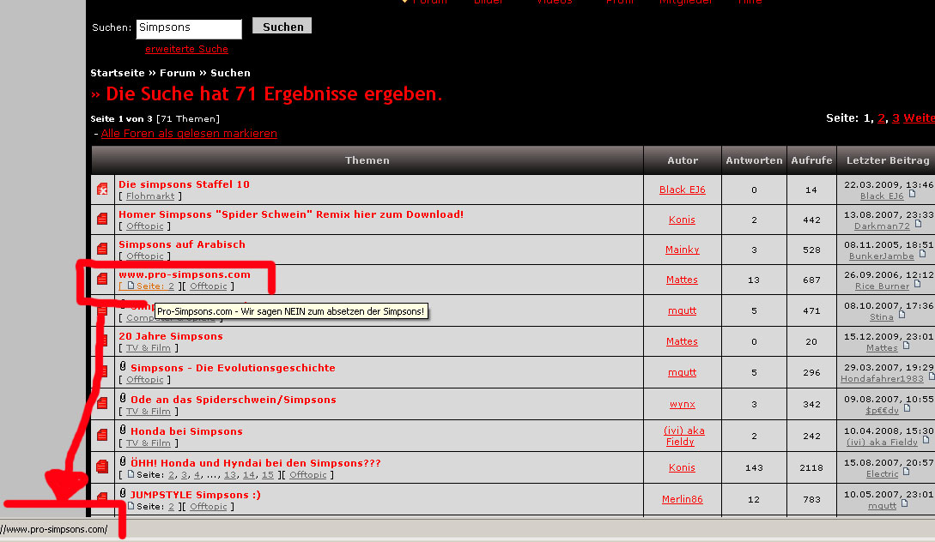Click topic icon next to Homer Simpsons Spider Schwein
Screen dimensions: 935x542
click(102, 220)
